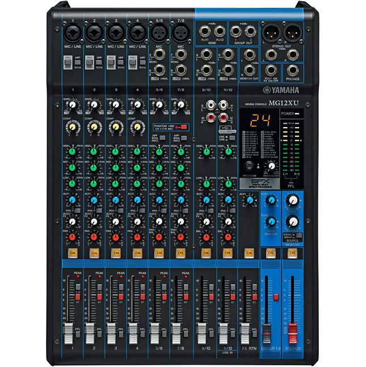366x367 pixels.
Task: Click the MG12XU model label
Action: point(284,103)
